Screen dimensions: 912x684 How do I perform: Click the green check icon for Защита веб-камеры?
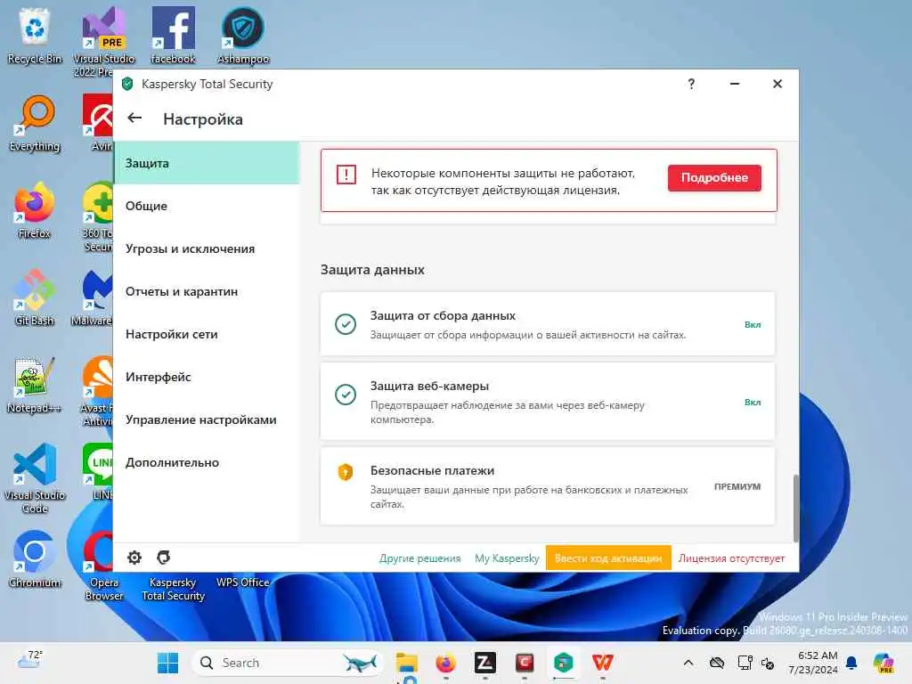coord(346,395)
